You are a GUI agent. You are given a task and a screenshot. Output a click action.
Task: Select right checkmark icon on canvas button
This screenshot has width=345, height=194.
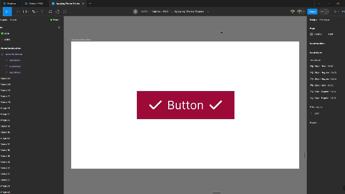click(x=216, y=105)
